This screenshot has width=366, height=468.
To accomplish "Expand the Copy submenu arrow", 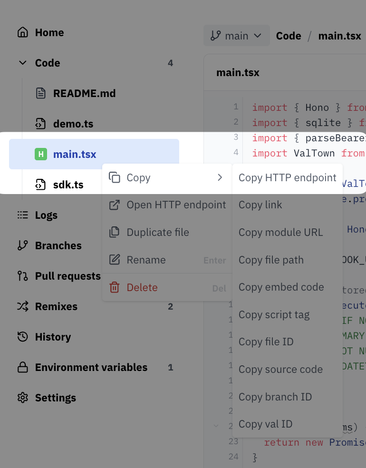I will coord(220,177).
